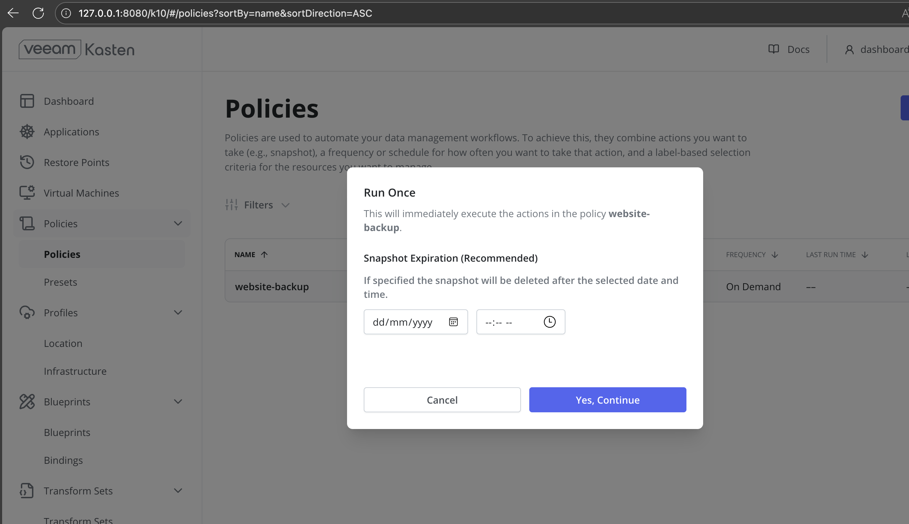The height and width of the screenshot is (524, 909).
Task: Click the dd/mm/yyyy date input field
Action: 403,322
